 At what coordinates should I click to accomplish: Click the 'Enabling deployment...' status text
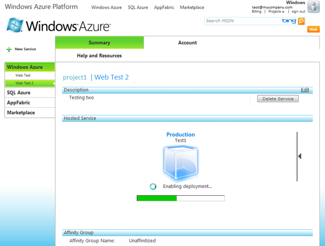point(188,187)
